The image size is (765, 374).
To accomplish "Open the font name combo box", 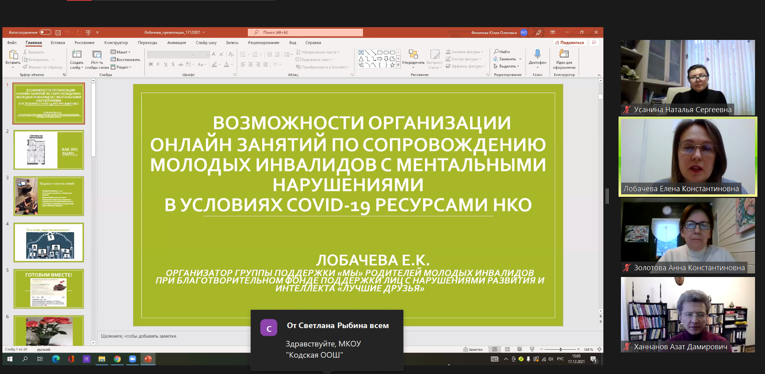I will 171,54.
